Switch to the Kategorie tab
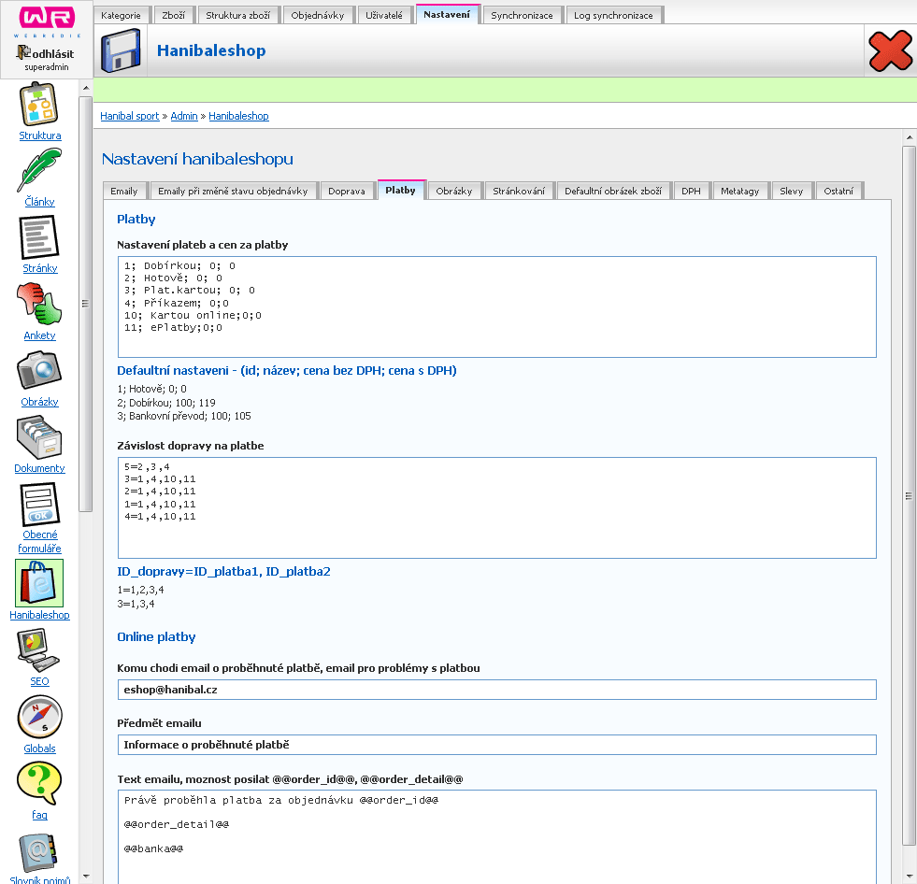917x884 pixels. coord(121,15)
